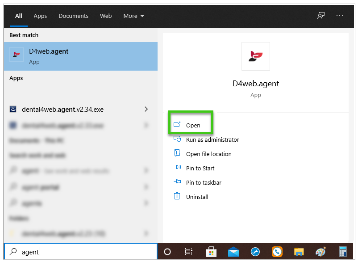The height and width of the screenshot is (262, 358).
Task: Select dental4web.agent.v2.34.exe result
Action: pyautogui.click(x=81, y=109)
